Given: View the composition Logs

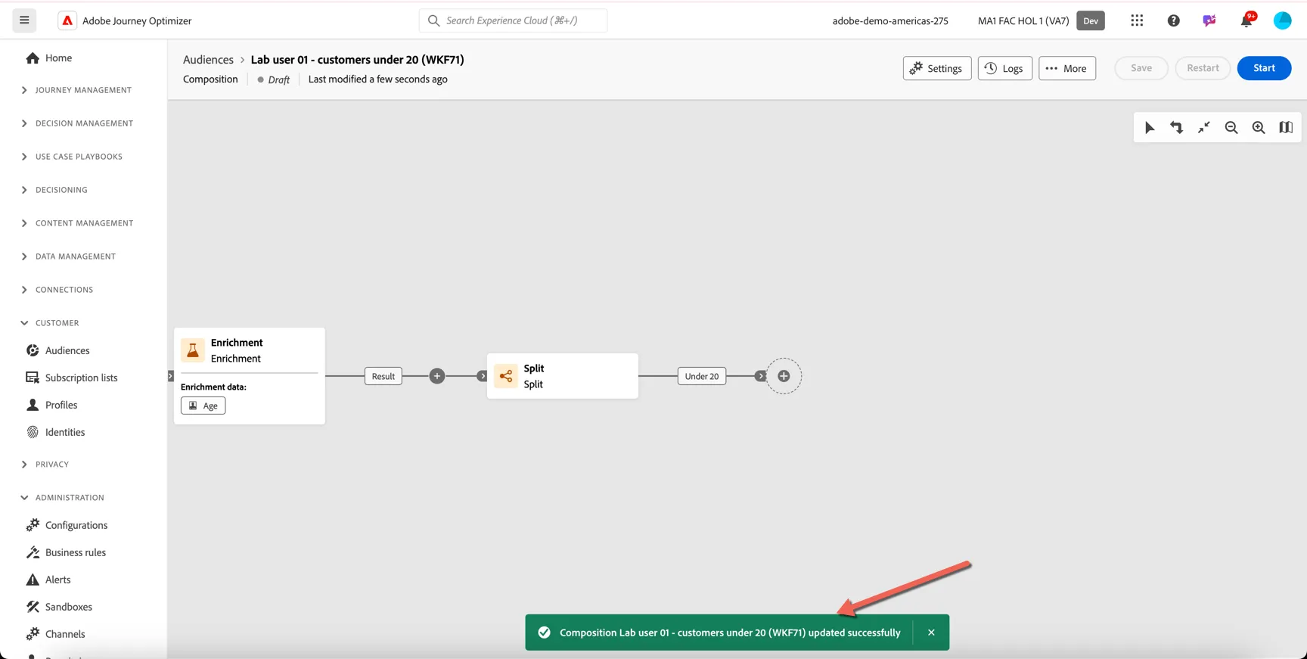Looking at the screenshot, I should (x=1004, y=68).
